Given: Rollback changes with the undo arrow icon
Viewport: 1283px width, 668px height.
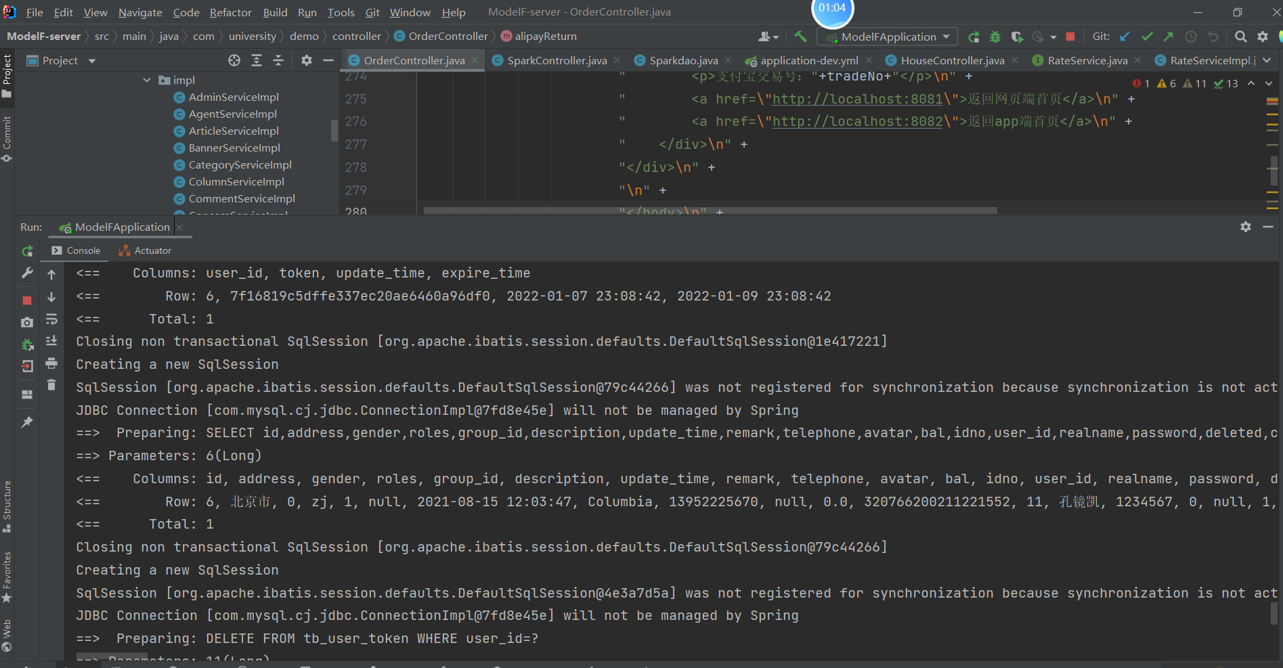Looking at the screenshot, I should click(x=1213, y=37).
